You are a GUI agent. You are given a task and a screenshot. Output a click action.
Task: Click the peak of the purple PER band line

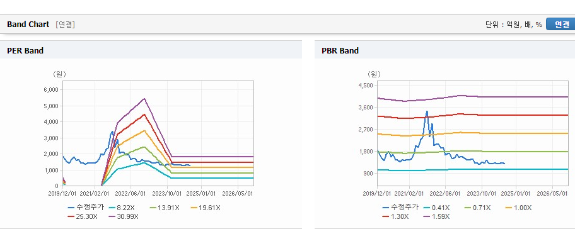coord(144,98)
